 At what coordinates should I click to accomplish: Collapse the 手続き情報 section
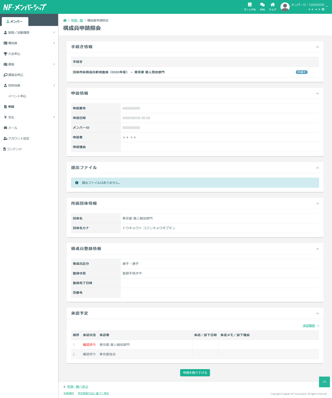(317, 47)
